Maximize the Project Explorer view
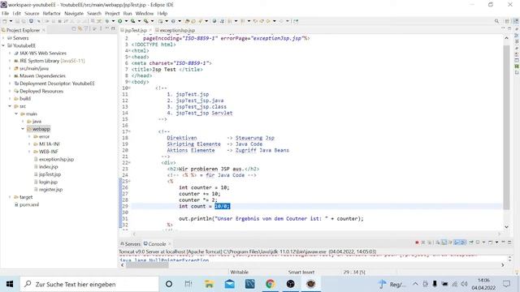The height and width of the screenshot is (292, 520). 113,29
